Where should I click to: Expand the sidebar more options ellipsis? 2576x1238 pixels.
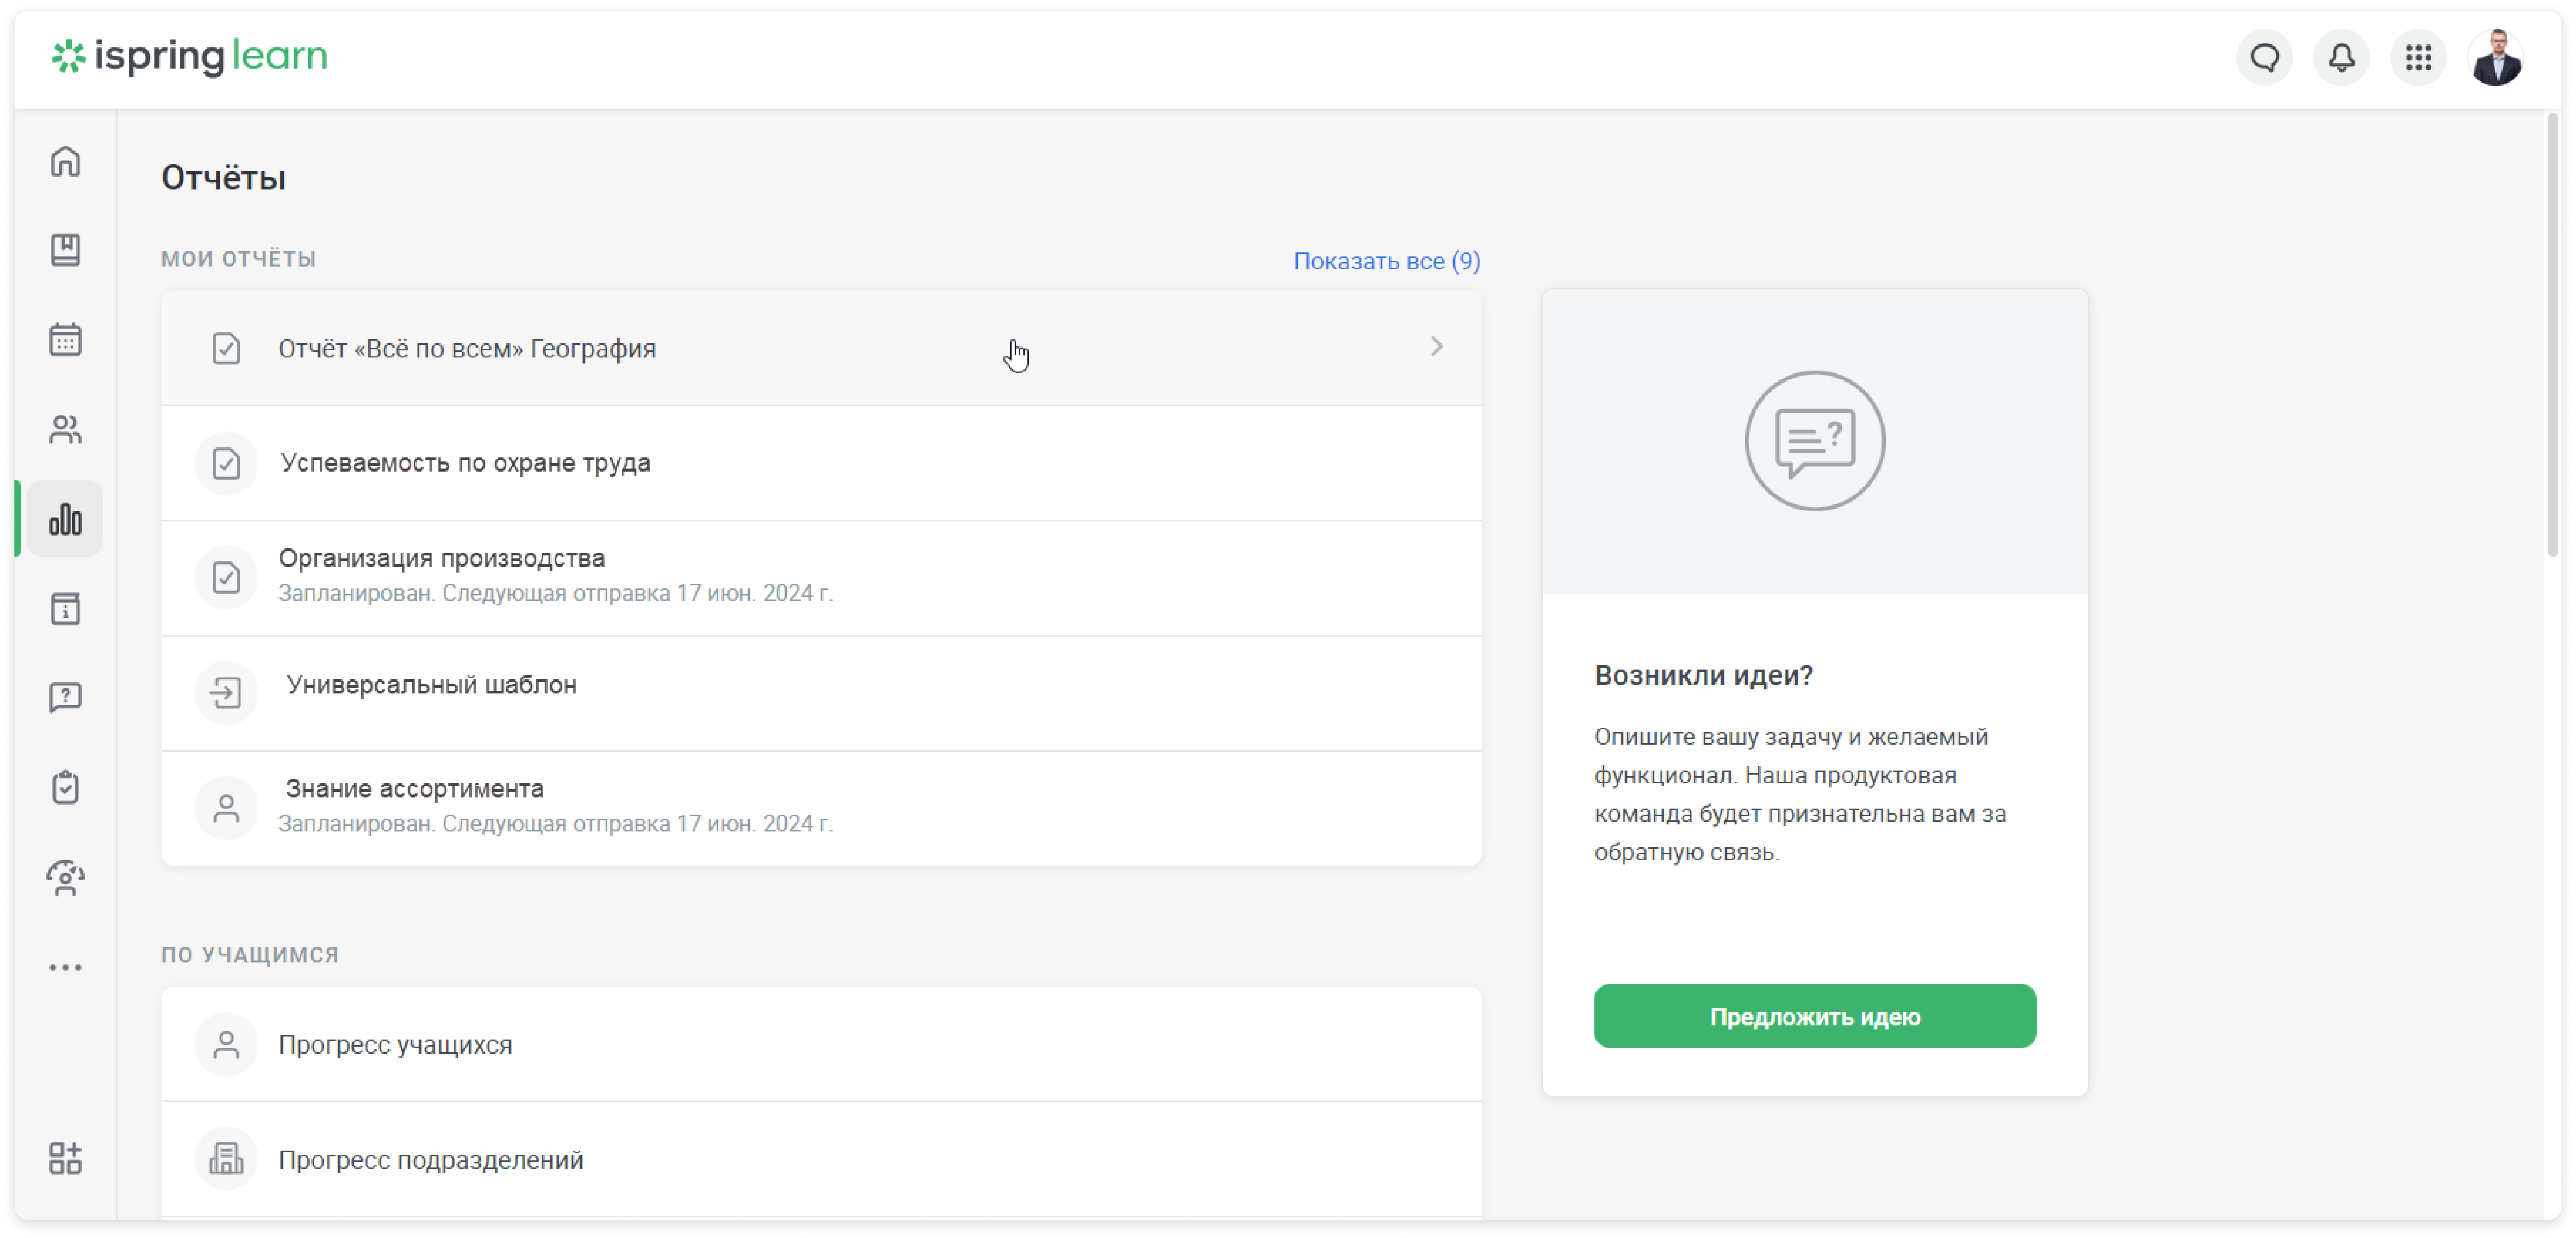pos(65,968)
